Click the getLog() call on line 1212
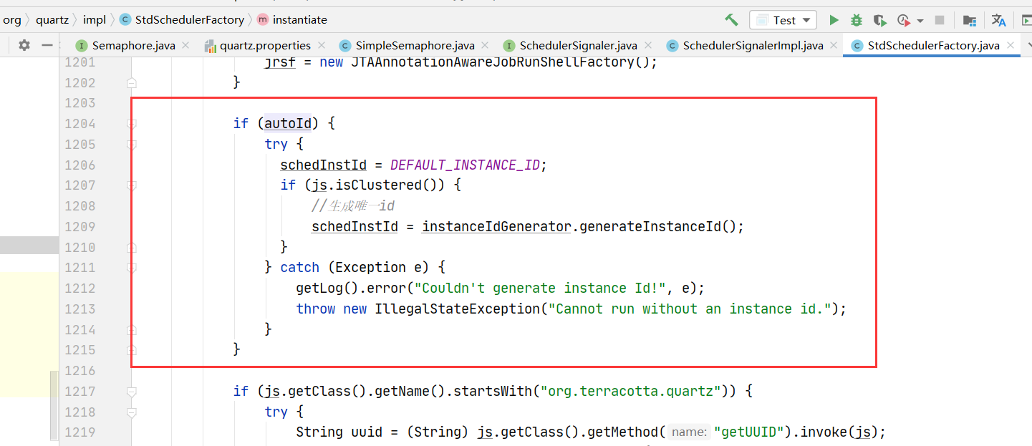The height and width of the screenshot is (446, 1032). click(x=327, y=289)
